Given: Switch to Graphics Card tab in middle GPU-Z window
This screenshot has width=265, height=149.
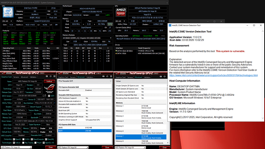Looking at the screenshot, I should tap(63, 77).
